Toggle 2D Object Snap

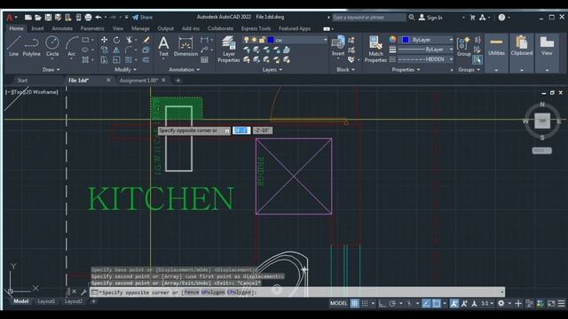(437, 303)
